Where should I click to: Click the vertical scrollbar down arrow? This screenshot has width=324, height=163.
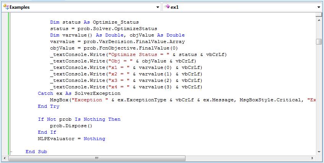tap(319, 152)
